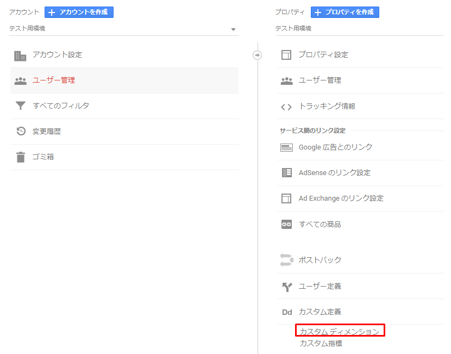Open Ad Exchange のリンク設定
451x354 pixels.
(360, 198)
